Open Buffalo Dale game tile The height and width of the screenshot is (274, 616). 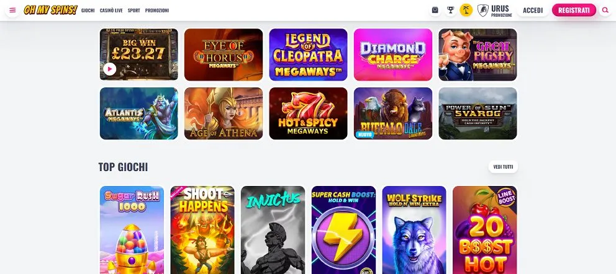click(393, 113)
